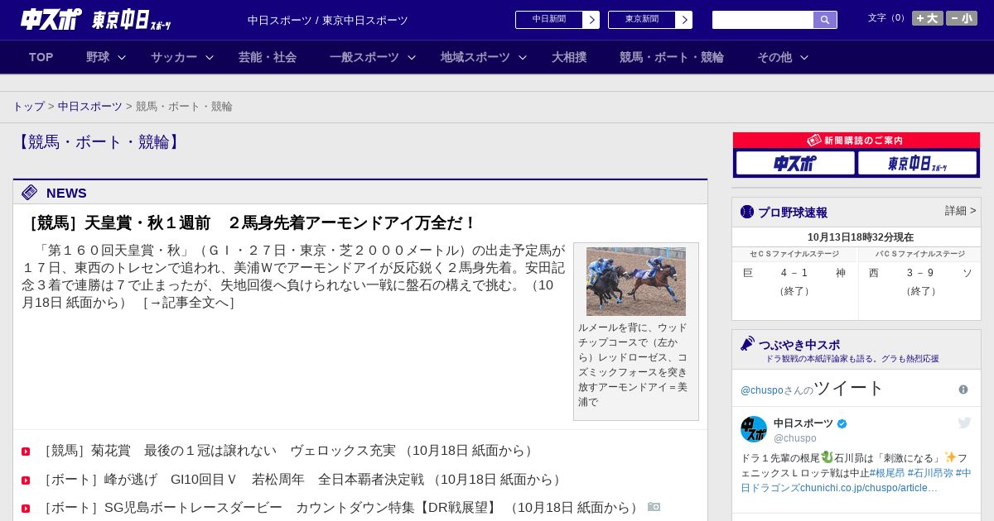Click bullet icon beside SG児島ボートレースダービー article
994x521 pixels.
(26, 509)
